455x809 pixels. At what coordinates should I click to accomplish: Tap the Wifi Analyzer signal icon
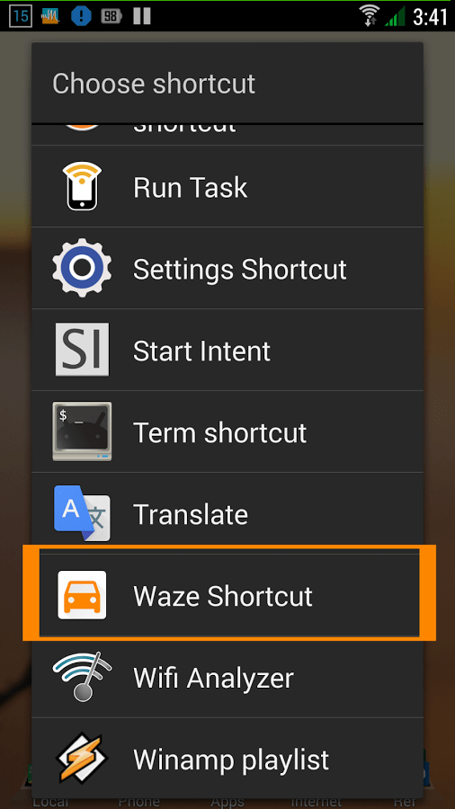point(82,676)
